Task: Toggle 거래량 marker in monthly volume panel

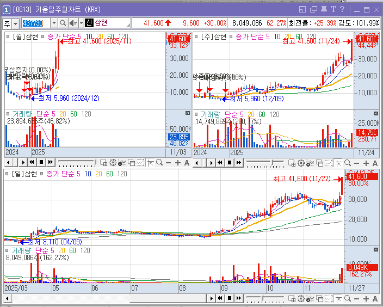Action: (8, 114)
